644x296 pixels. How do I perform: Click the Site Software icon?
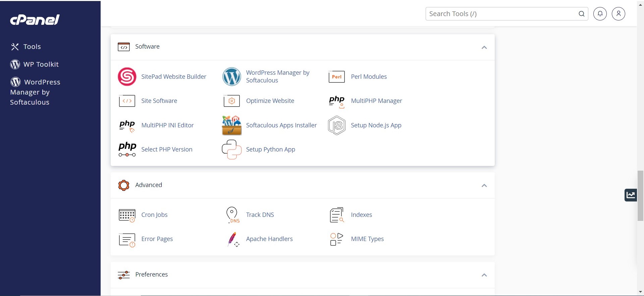click(127, 101)
